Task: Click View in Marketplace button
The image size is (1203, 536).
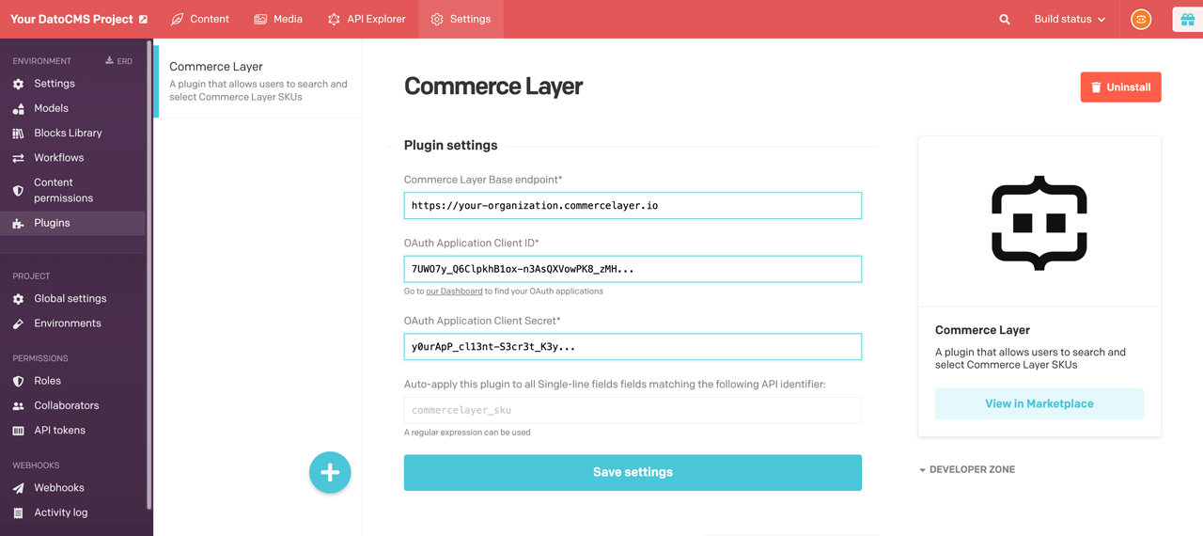Action: (x=1039, y=403)
